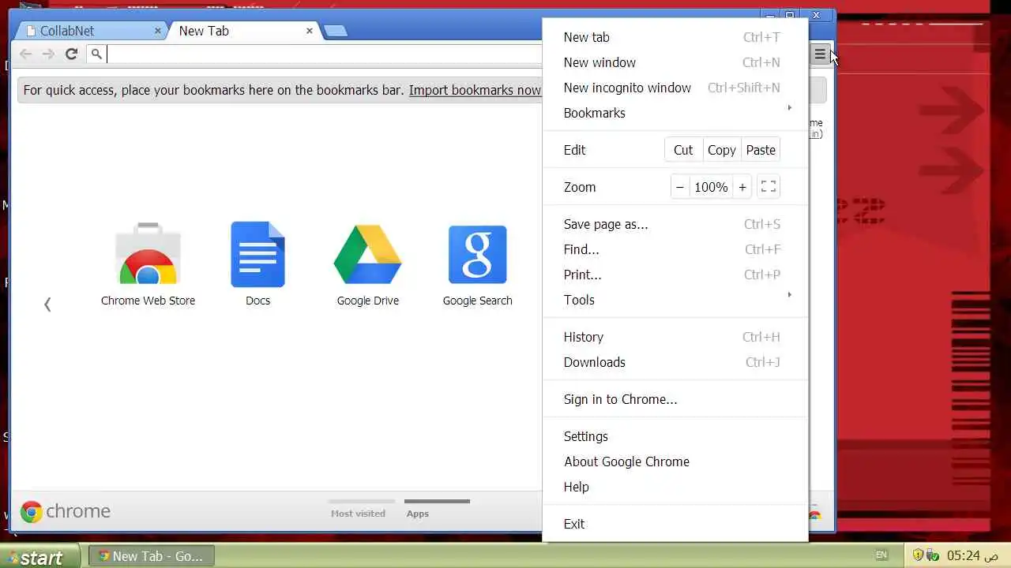This screenshot has width=1011, height=568.
Task: Open Help from the menu
Action: point(675,487)
